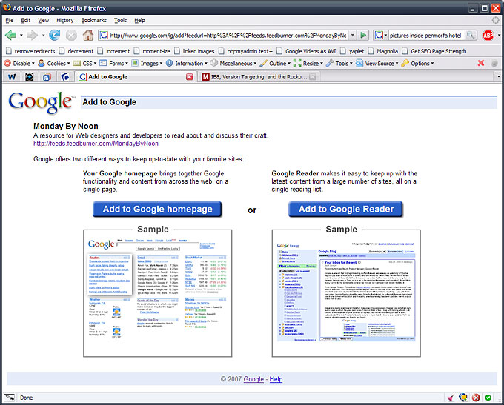Screen dimensions: 504x405
Task: Open the Images dropdown menu
Action: (147, 63)
